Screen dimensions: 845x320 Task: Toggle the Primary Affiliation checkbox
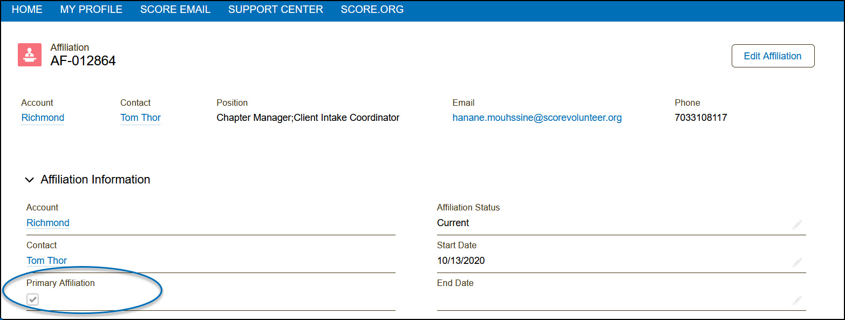point(33,299)
